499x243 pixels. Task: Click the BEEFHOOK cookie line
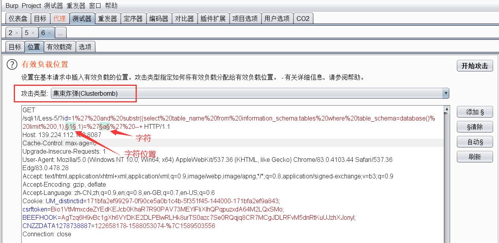pyautogui.click(x=189, y=218)
